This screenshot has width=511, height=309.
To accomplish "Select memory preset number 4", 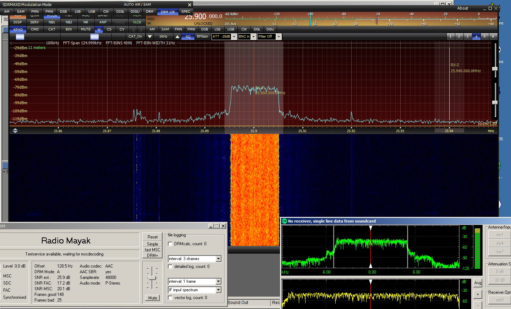I will pos(476,36).
